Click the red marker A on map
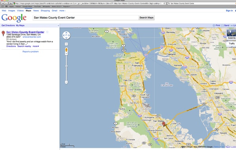The width and height of the screenshot is (236, 150). [164, 124]
